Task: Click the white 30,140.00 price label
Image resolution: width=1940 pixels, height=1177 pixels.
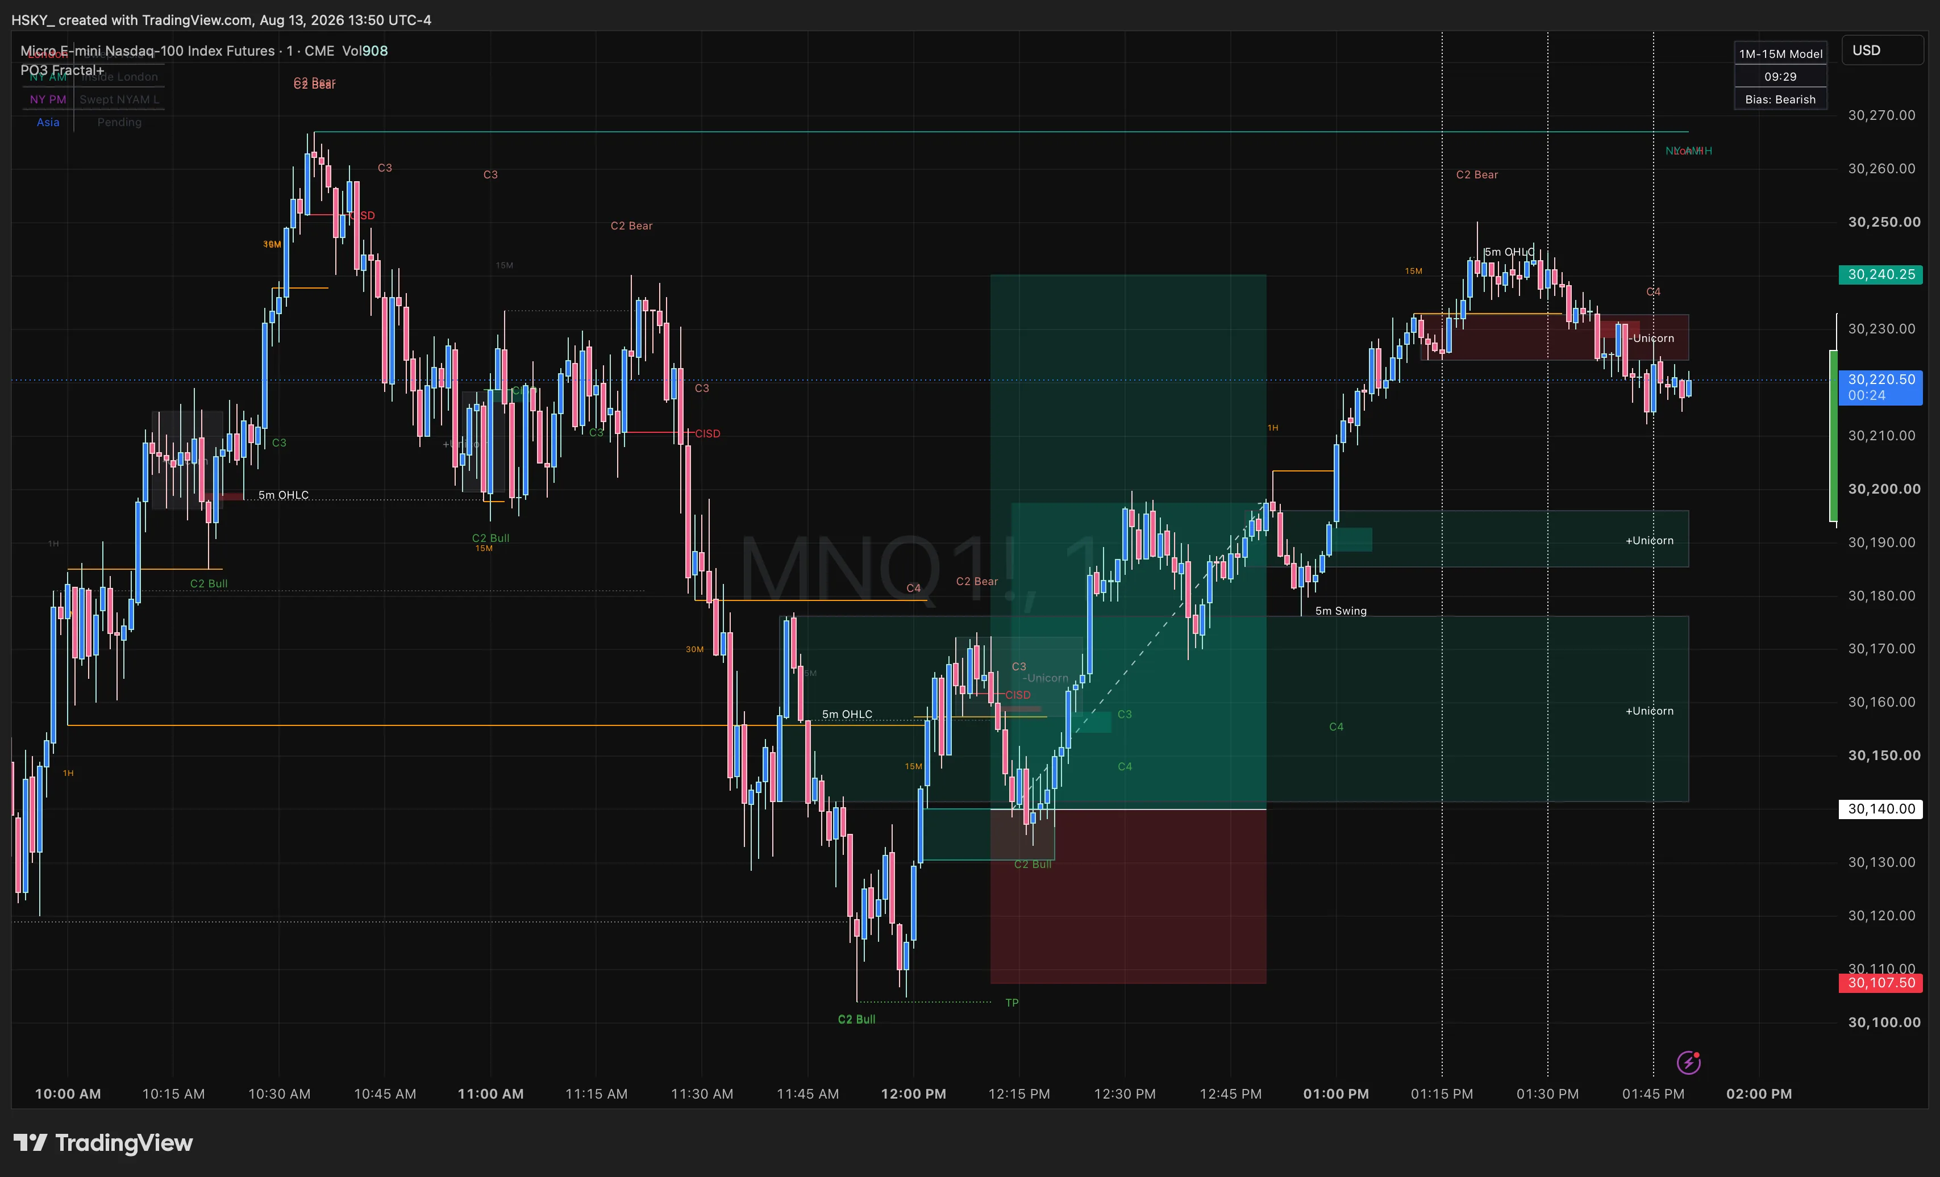Action: [x=1881, y=808]
